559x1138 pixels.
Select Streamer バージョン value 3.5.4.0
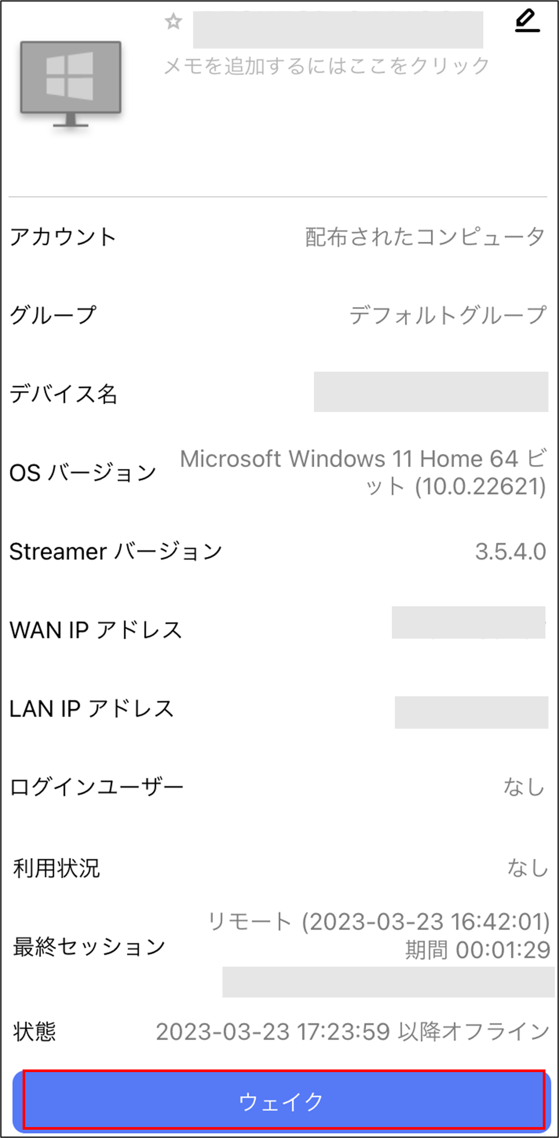[511, 551]
